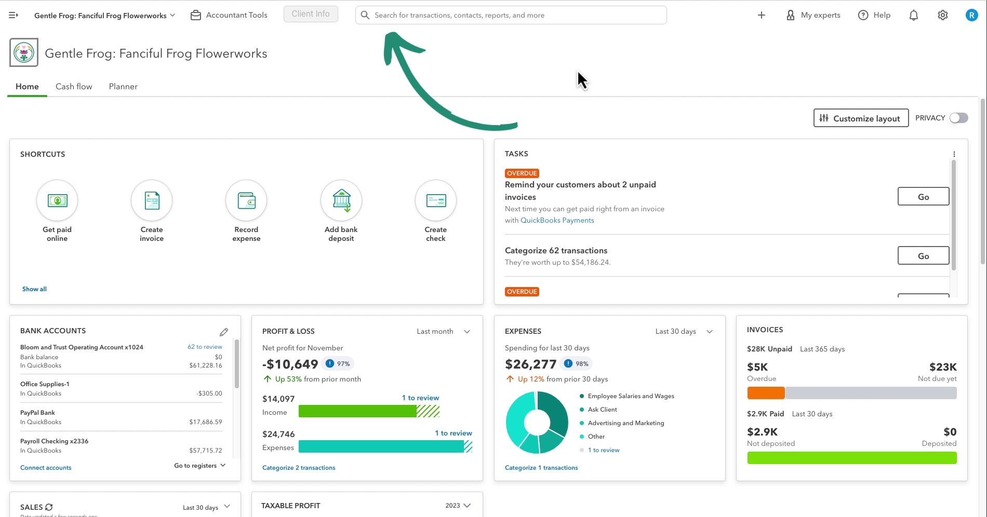The width and height of the screenshot is (987, 517).
Task: Select Payroll Checking x2336 account row
Action: [121, 446]
